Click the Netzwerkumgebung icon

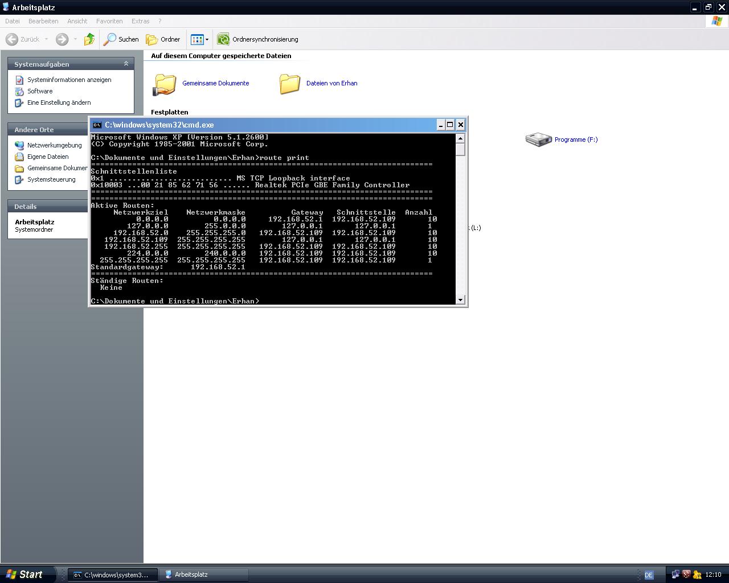(x=19, y=145)
